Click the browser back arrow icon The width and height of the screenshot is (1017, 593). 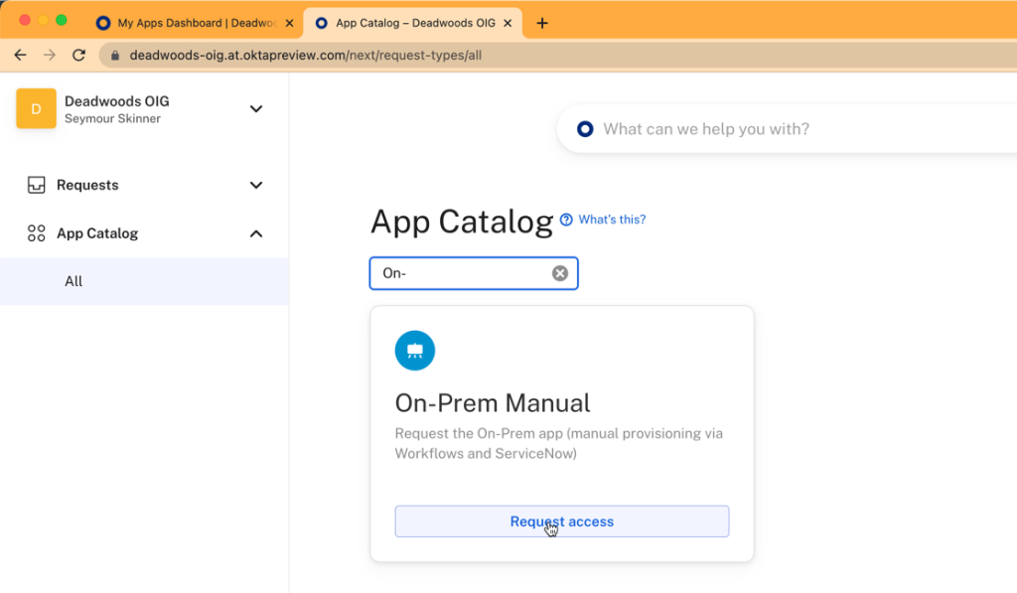point(20,56)
